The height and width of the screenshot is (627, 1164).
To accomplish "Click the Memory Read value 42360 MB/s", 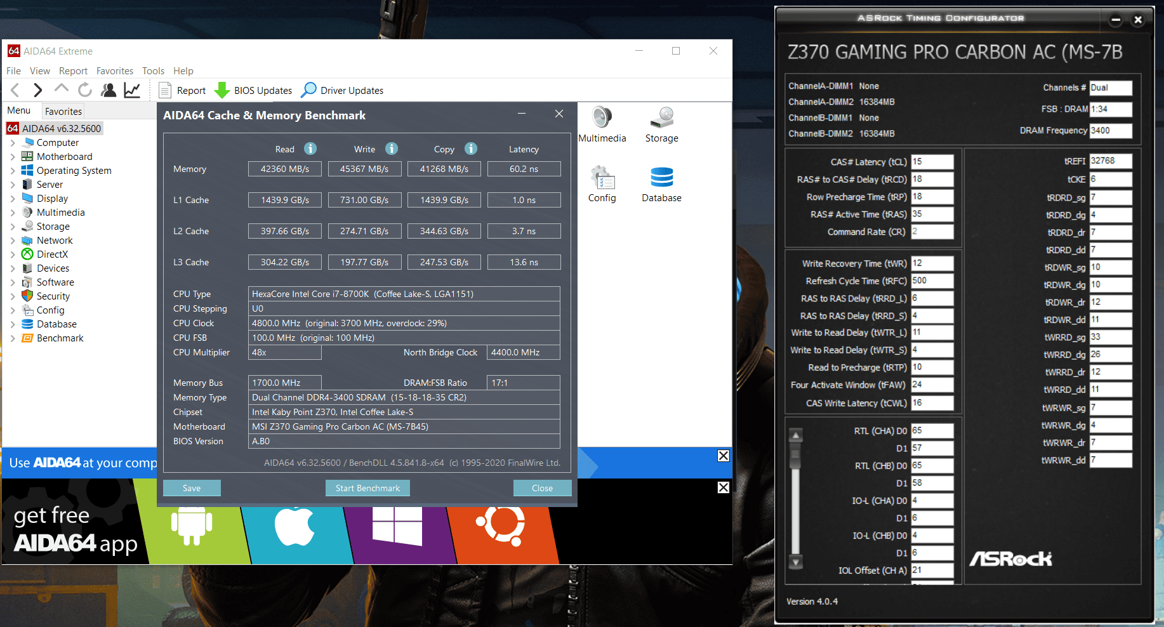I will point(285,169).
